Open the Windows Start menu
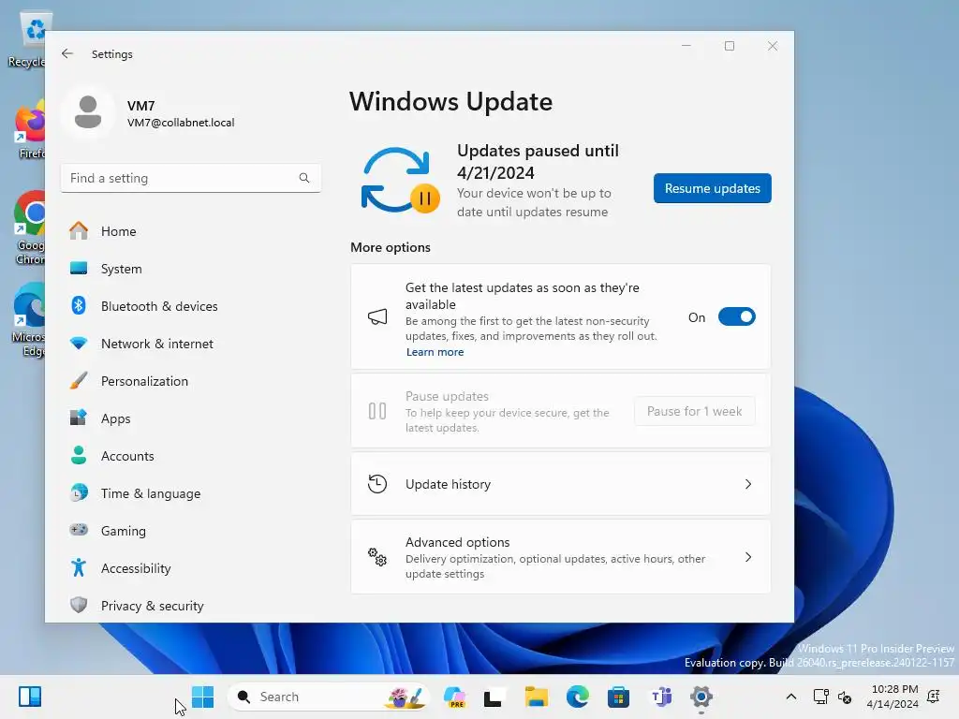Screen dimensions: 959x719 [202, 697]
